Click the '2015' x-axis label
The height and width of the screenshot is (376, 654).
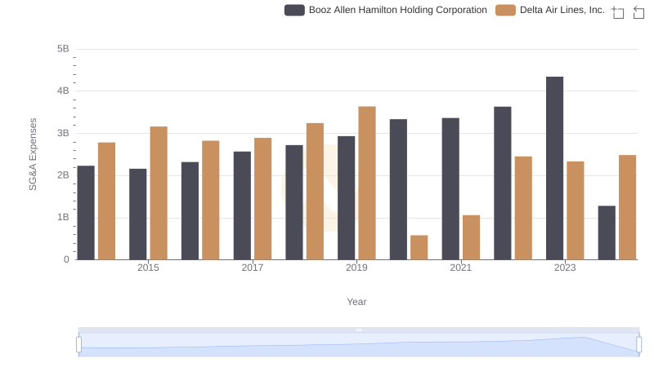click(x=148, y=268)
